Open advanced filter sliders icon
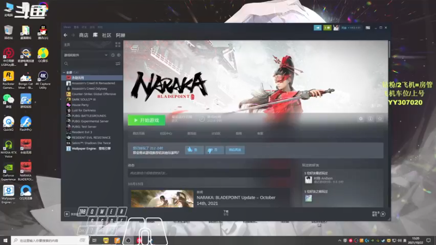Screen dimensions: 436x245 (x=118, y=64)
